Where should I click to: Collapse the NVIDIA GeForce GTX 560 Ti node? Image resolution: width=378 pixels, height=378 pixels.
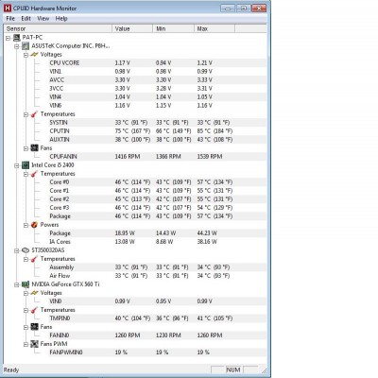(17, 284)
